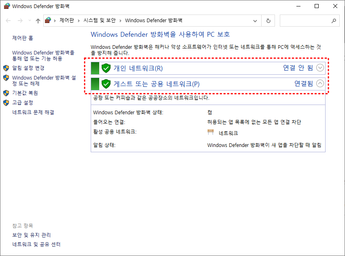
Task: Click the Back navigation arrow
Action: tap(8, 21)
